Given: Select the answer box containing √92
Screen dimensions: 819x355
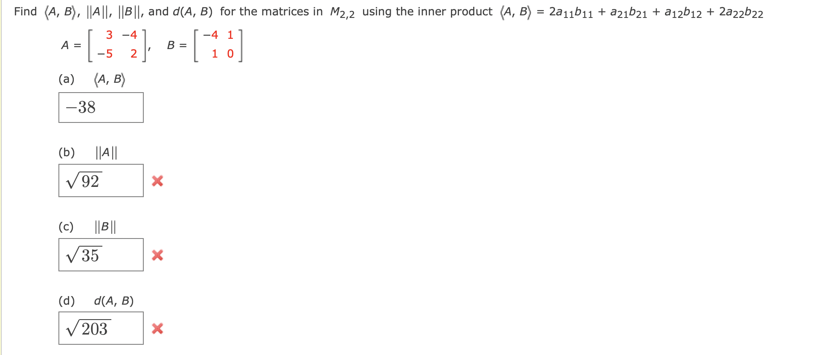Looking at the screenshot, I should [100, 181].
